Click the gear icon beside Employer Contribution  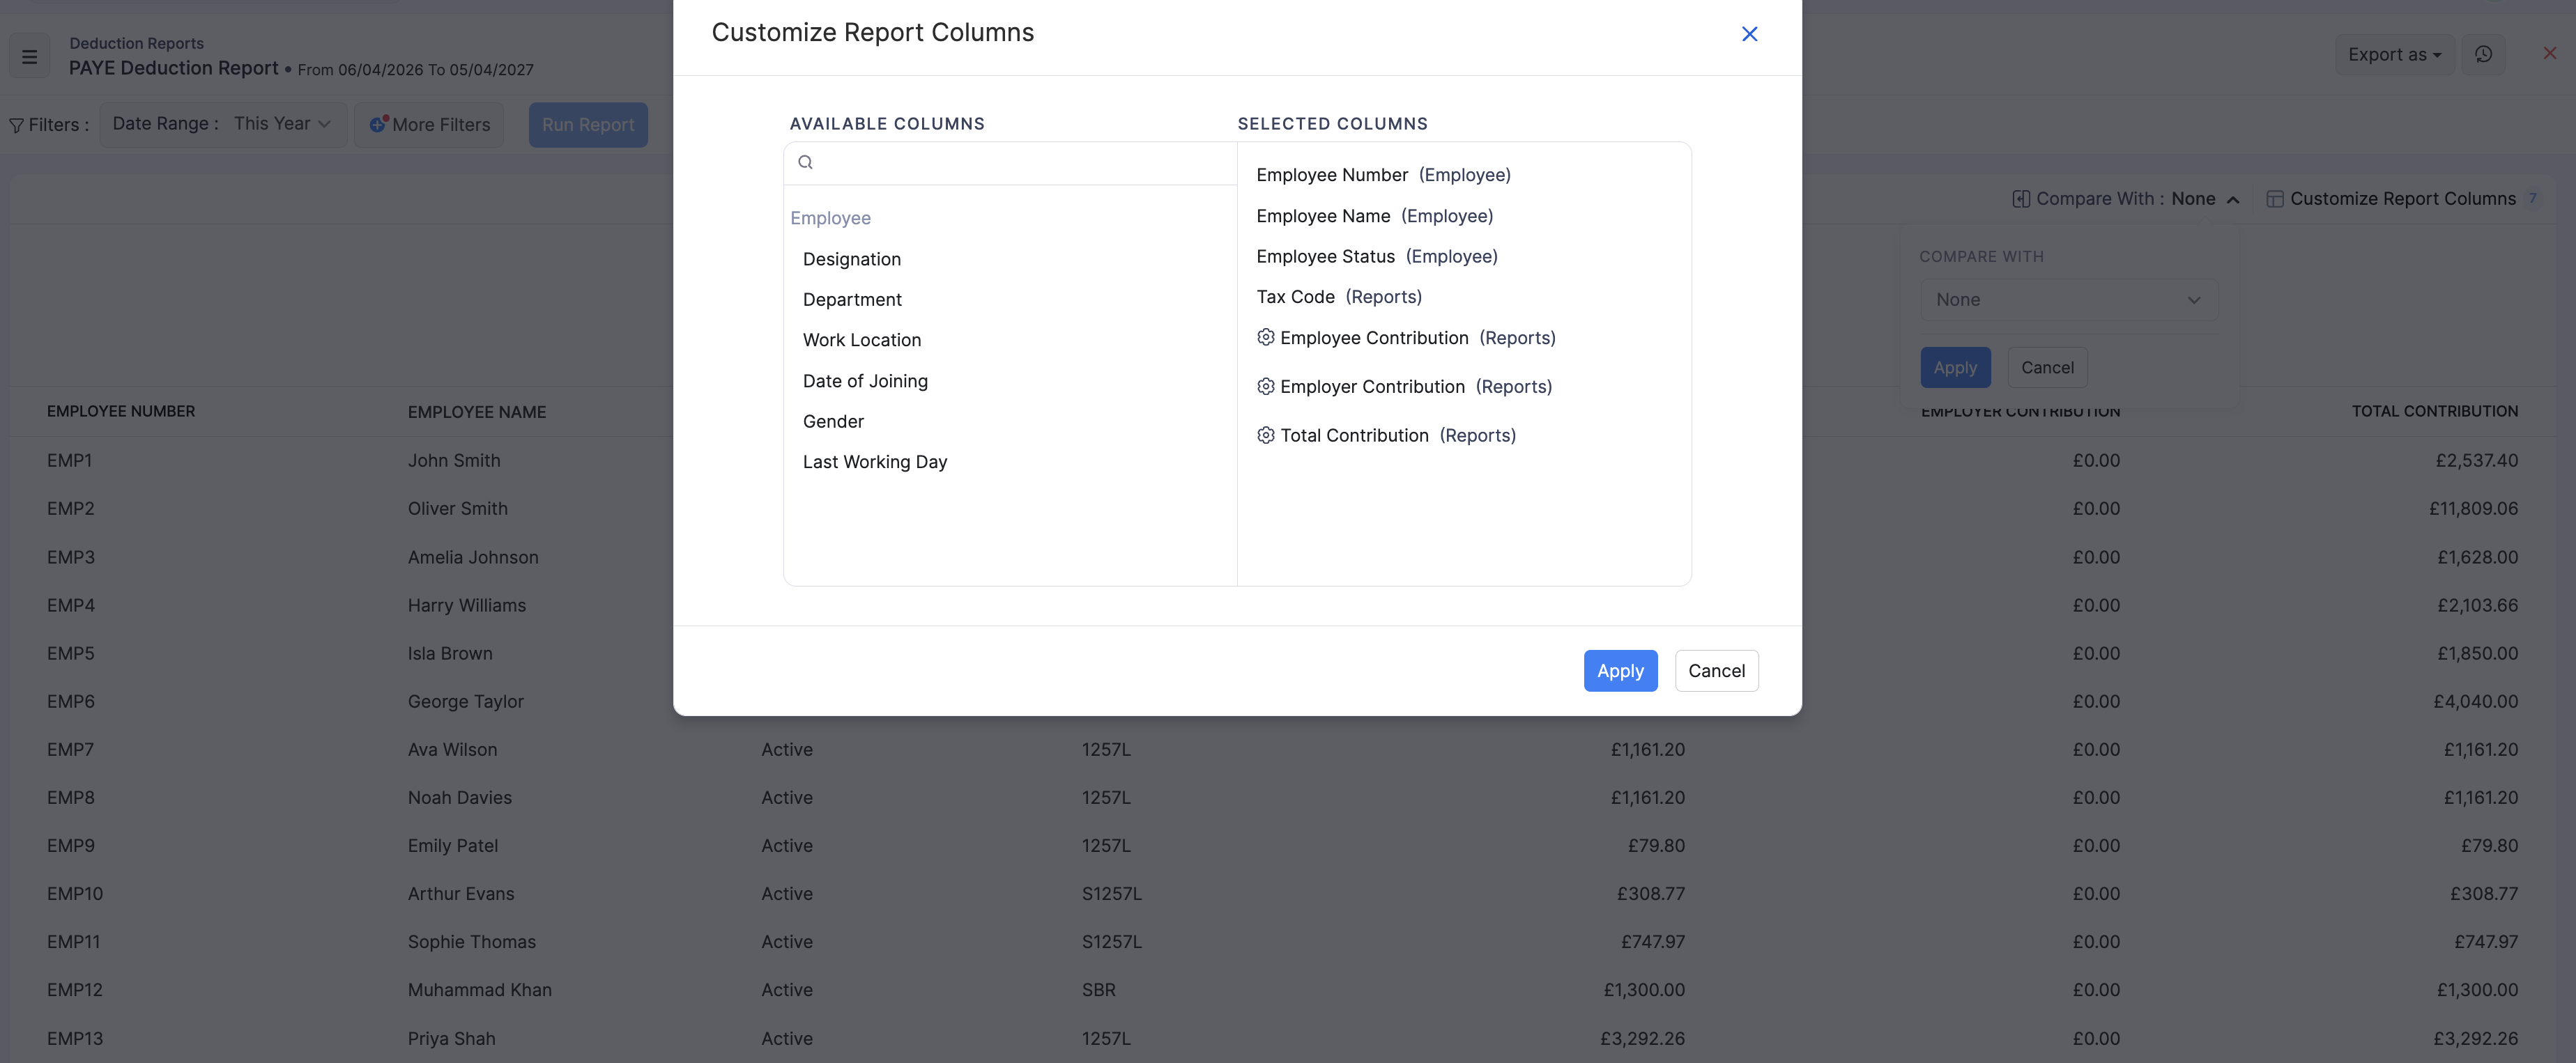tap(1265, 387)
